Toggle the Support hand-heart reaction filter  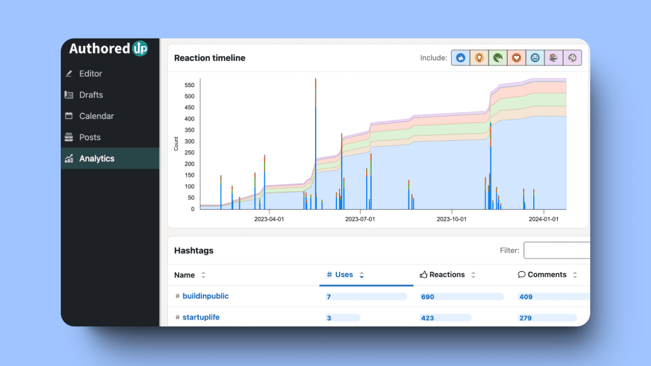point(553,57)
